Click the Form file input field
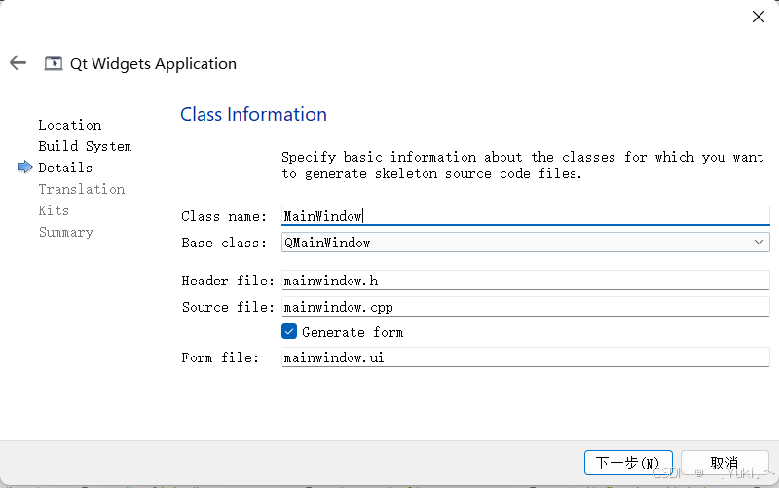This screenshot has width=779, height=488. pyautogui.click(x=526, y=357)
